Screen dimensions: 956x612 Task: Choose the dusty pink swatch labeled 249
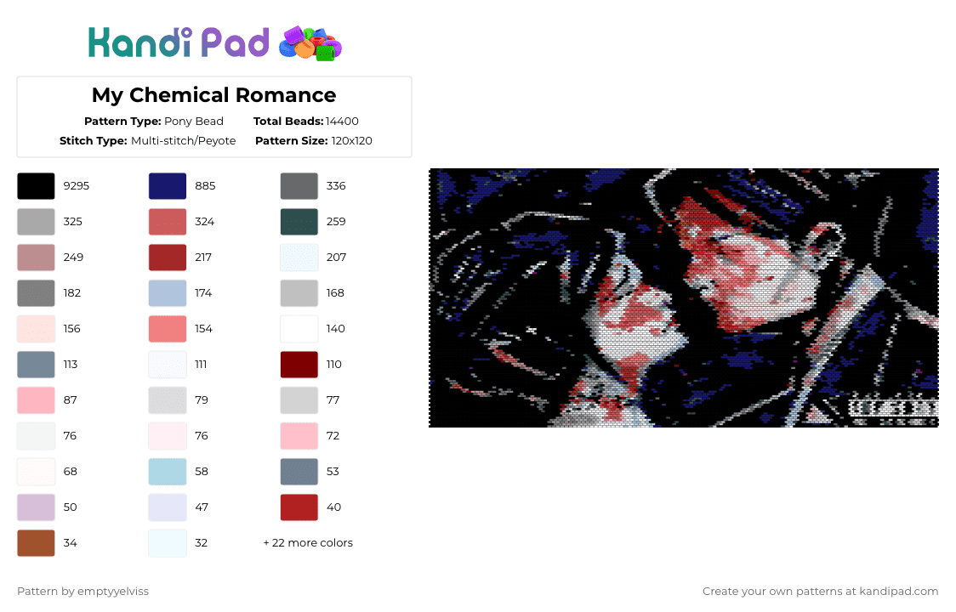pyautogui.click(x=36, y=258)
